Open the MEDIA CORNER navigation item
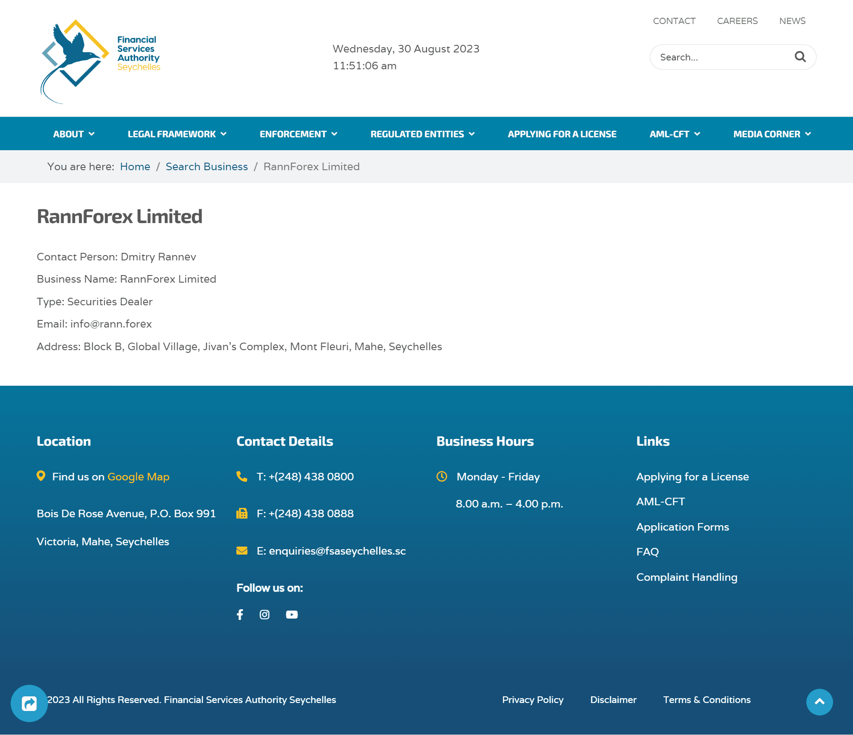Screen dimensions: 853x735 (x=766, y=134)
